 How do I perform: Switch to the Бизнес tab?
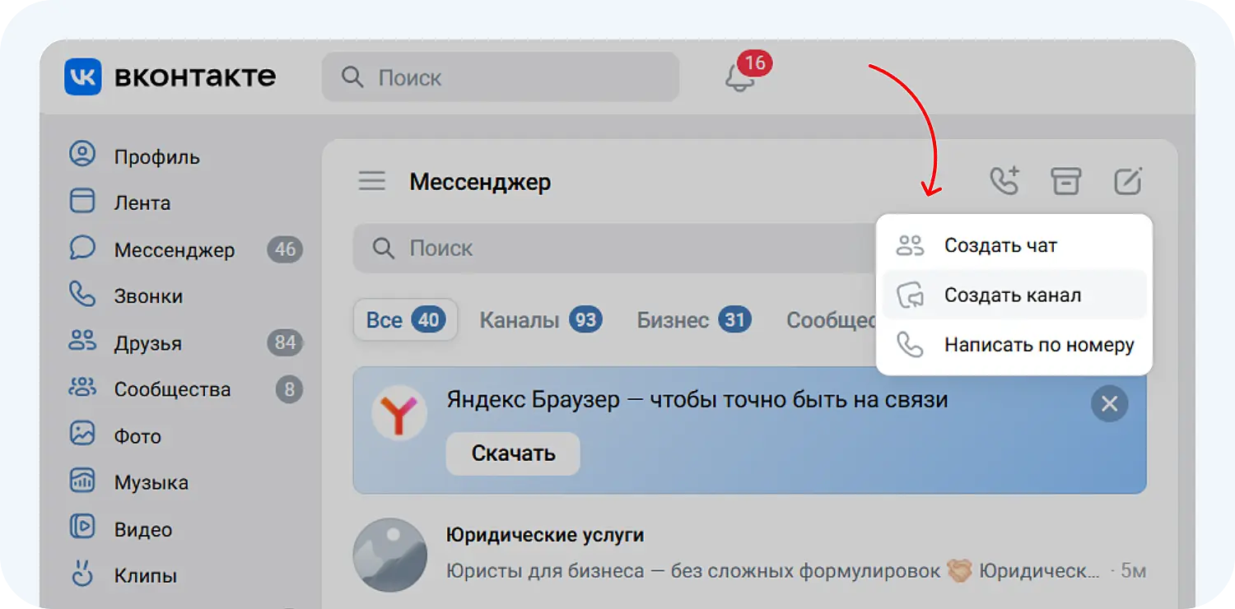point(694,320)
